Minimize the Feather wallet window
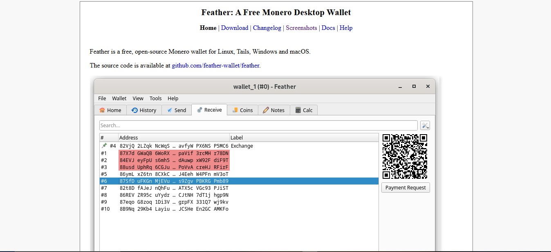 [x=400, y=87]
